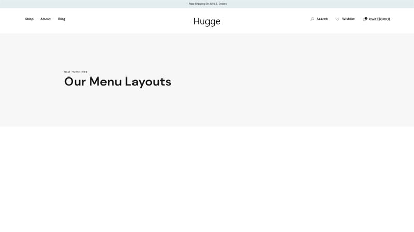Click the $0.00 cart total

point(383,19)
